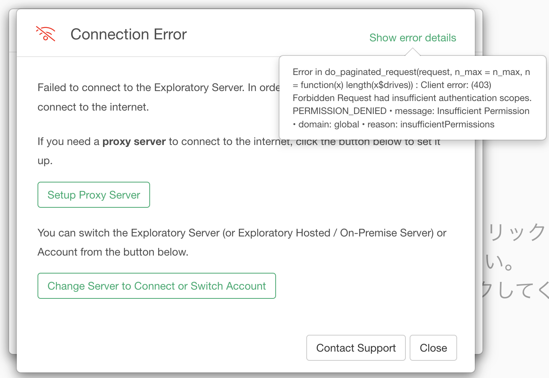Click the 'Account from the button below.' line

(113, 252)
